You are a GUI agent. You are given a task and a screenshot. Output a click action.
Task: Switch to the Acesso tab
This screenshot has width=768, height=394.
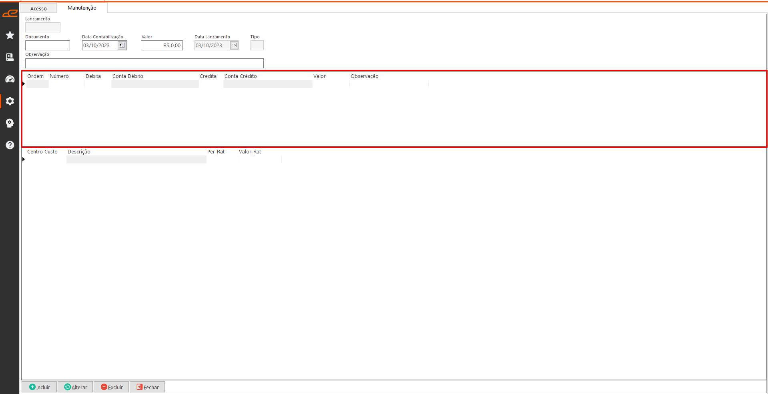[x=38, y=8]
